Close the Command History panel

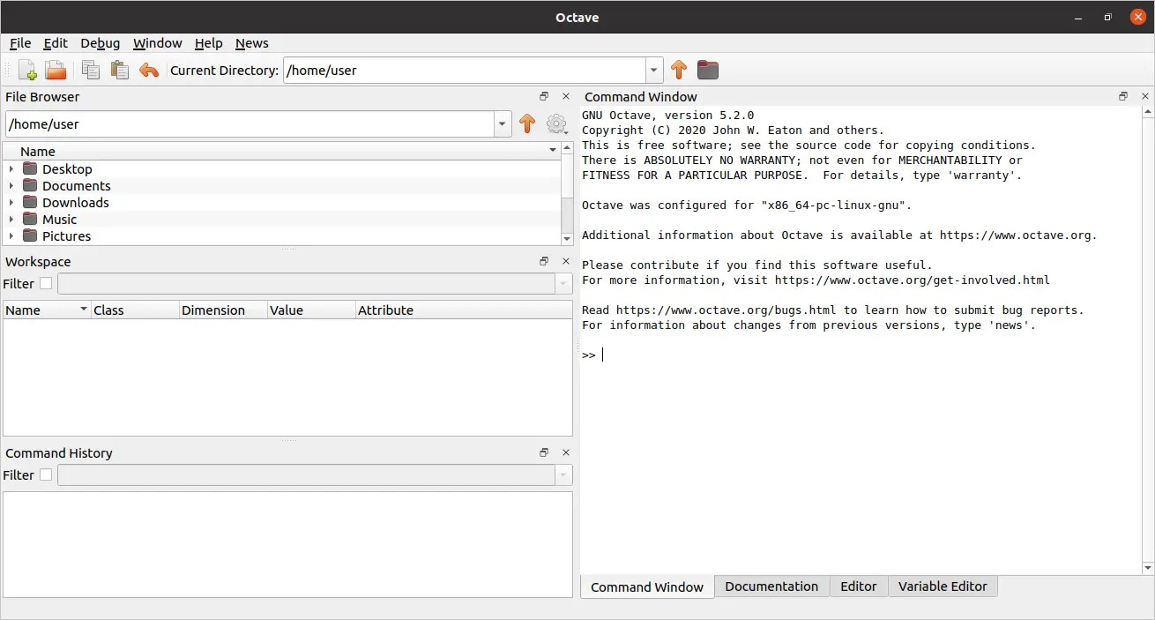566,452
